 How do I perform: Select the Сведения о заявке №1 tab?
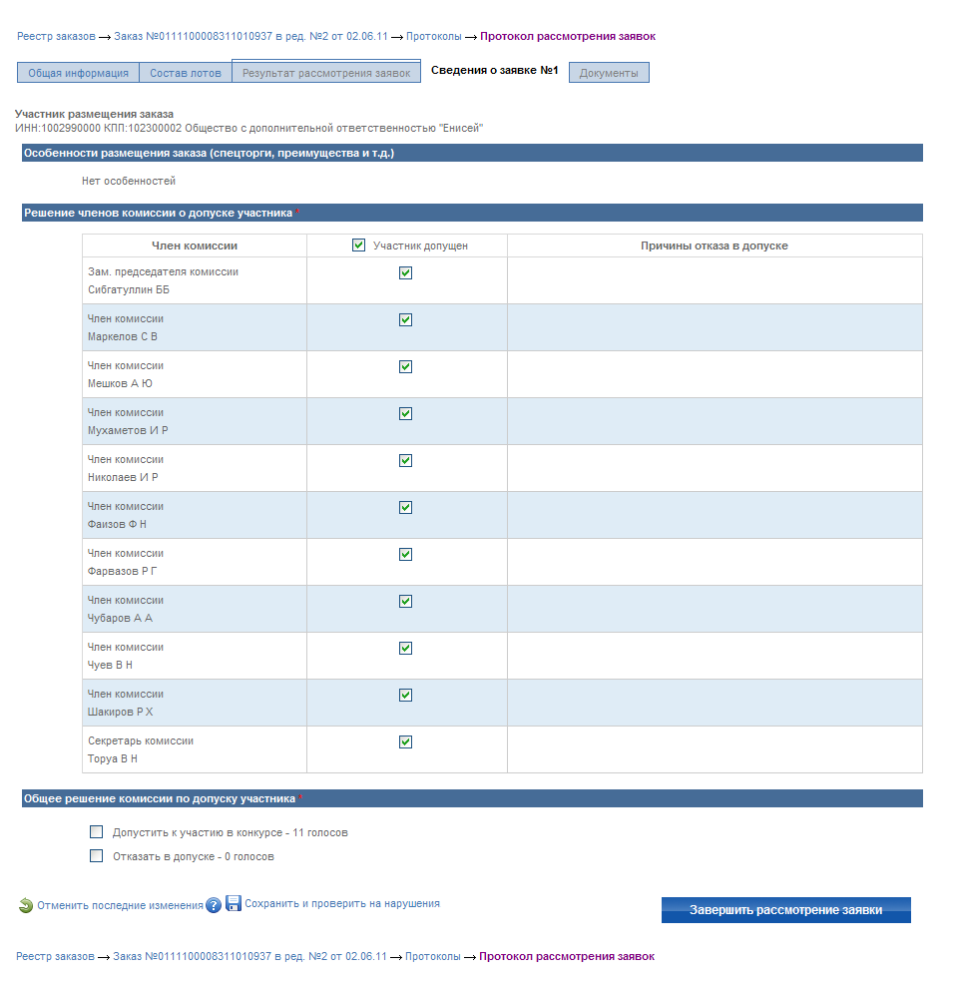[x=494, y=70]
